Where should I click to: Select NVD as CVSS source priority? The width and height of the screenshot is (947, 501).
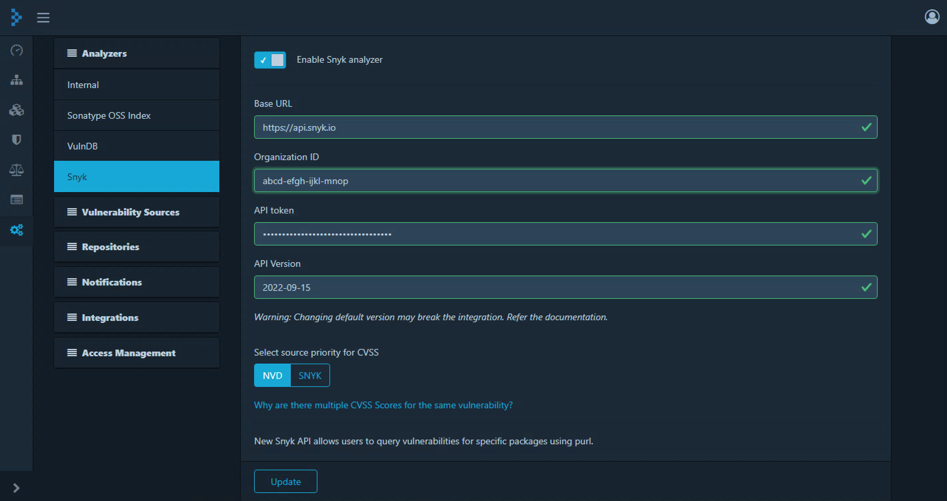(272, 375)
